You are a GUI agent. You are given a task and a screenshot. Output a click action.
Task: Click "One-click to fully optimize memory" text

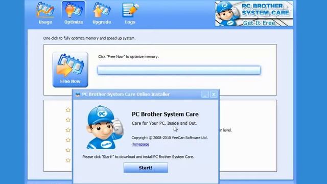click(x=89, y=38)
